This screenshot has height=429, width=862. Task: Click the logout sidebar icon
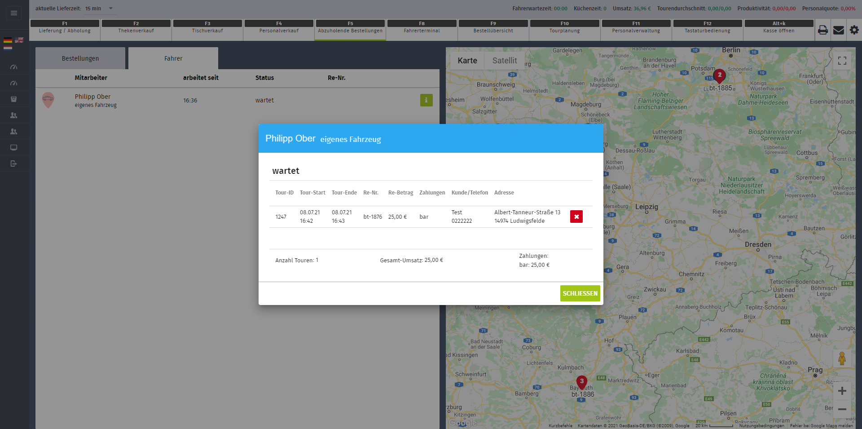(14, 164)
